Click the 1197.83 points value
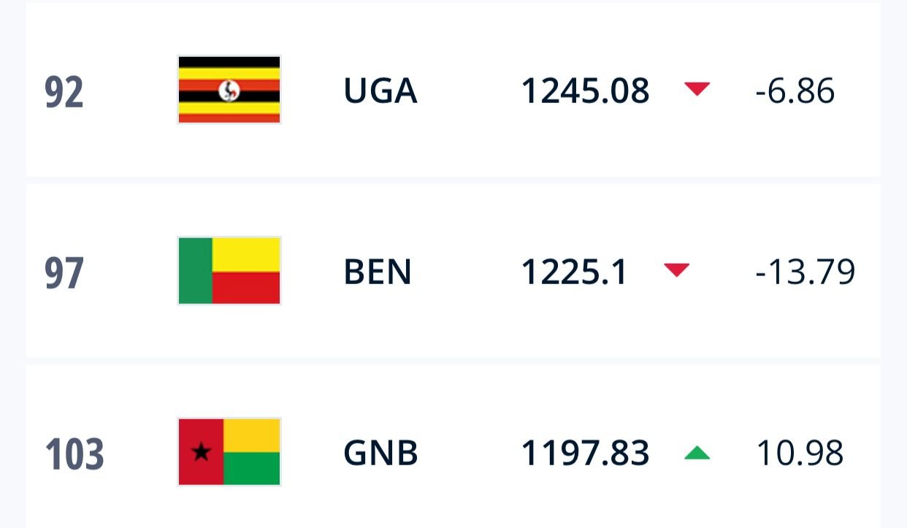Image resolution: width=907 pixels, height=528 pixels. [x=585, y=454]
